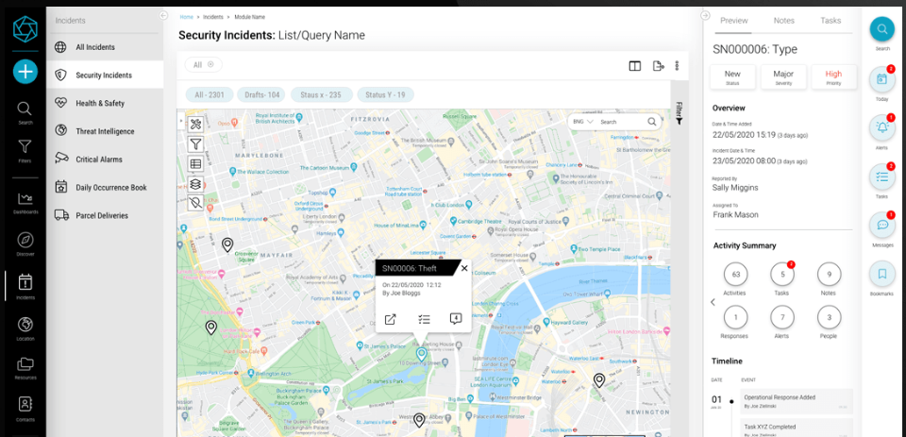
Task: Click the Major Severity box
Action: [x=783, y=76]
